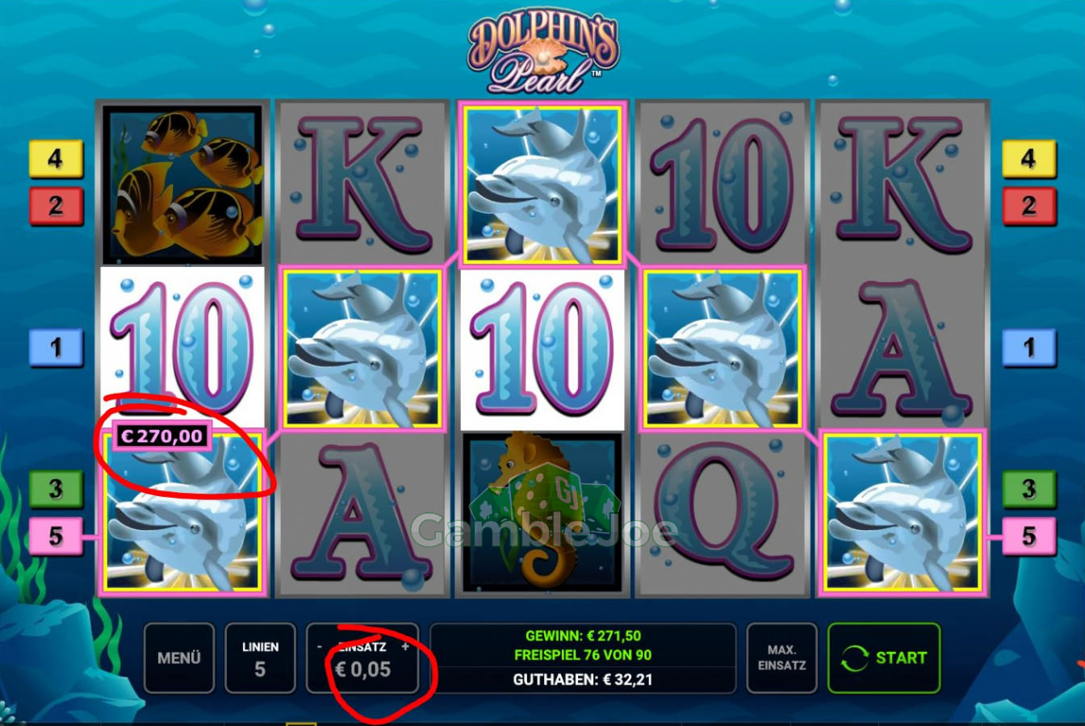Select blue payline 1 marker on left
Image resolution: width=1085 pixels, height=726 pixels.
tap(56, 348)
